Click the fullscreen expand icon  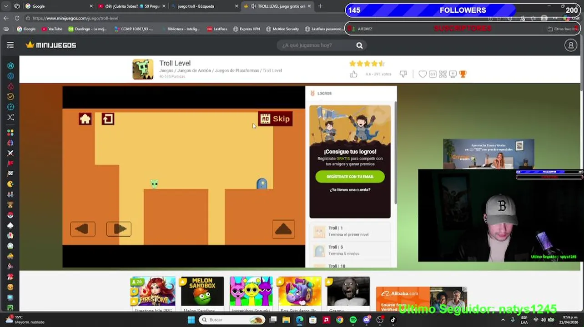443,74
